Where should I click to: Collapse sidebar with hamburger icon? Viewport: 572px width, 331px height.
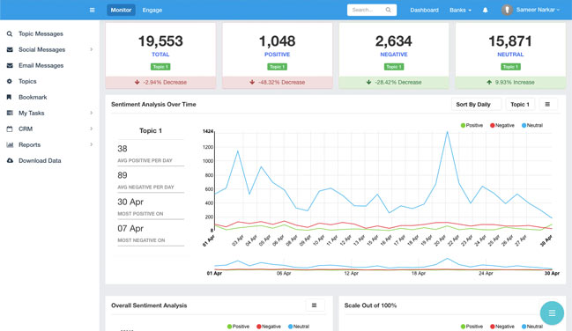pos(92,10)
